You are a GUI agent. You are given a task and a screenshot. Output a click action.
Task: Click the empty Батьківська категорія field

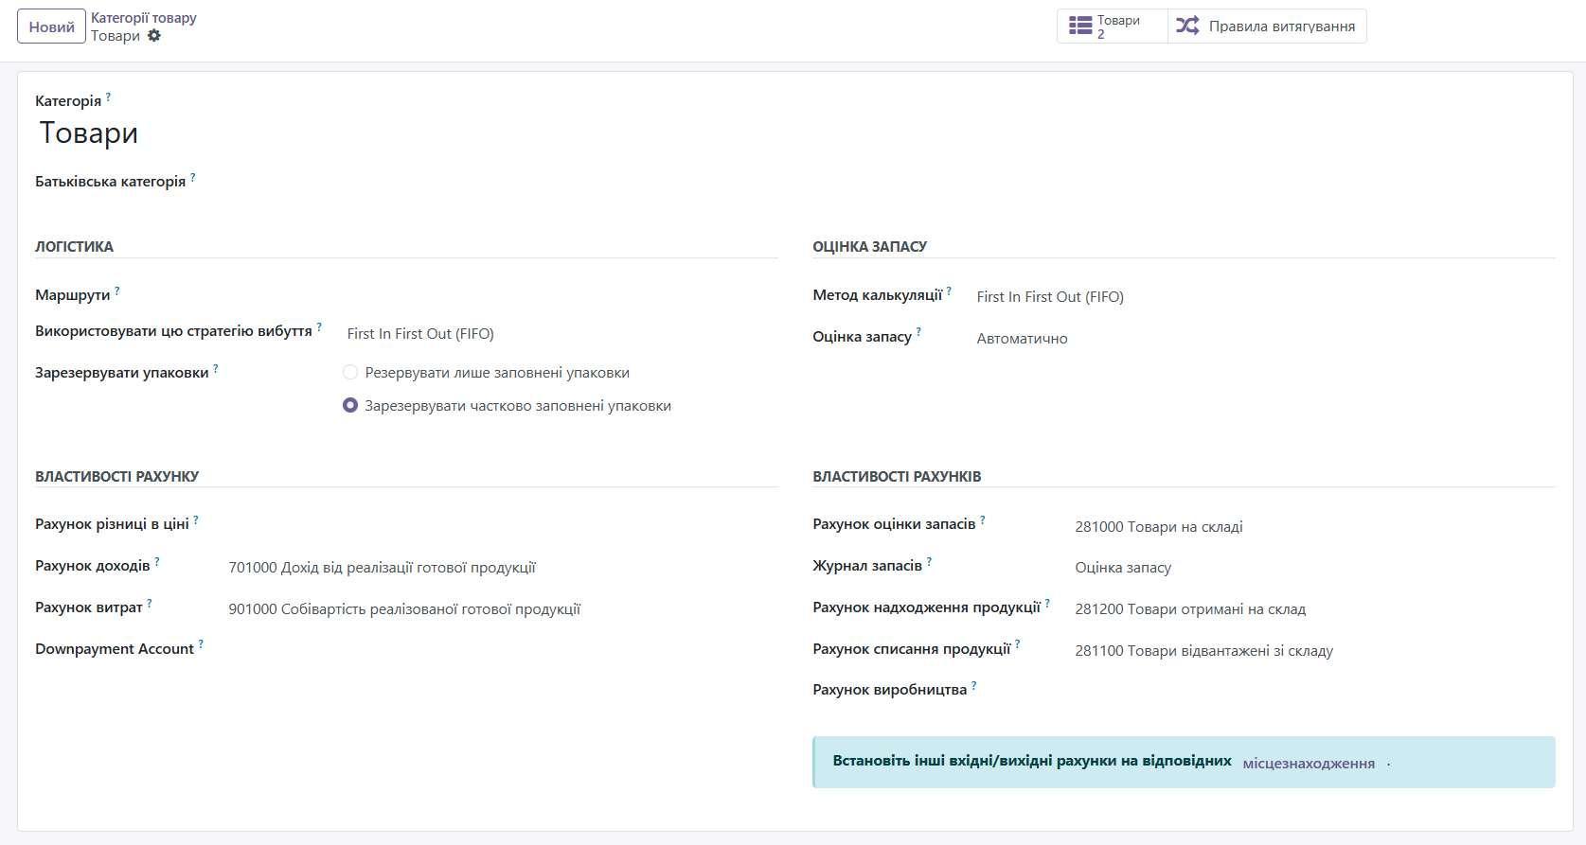tap(473, 182)
